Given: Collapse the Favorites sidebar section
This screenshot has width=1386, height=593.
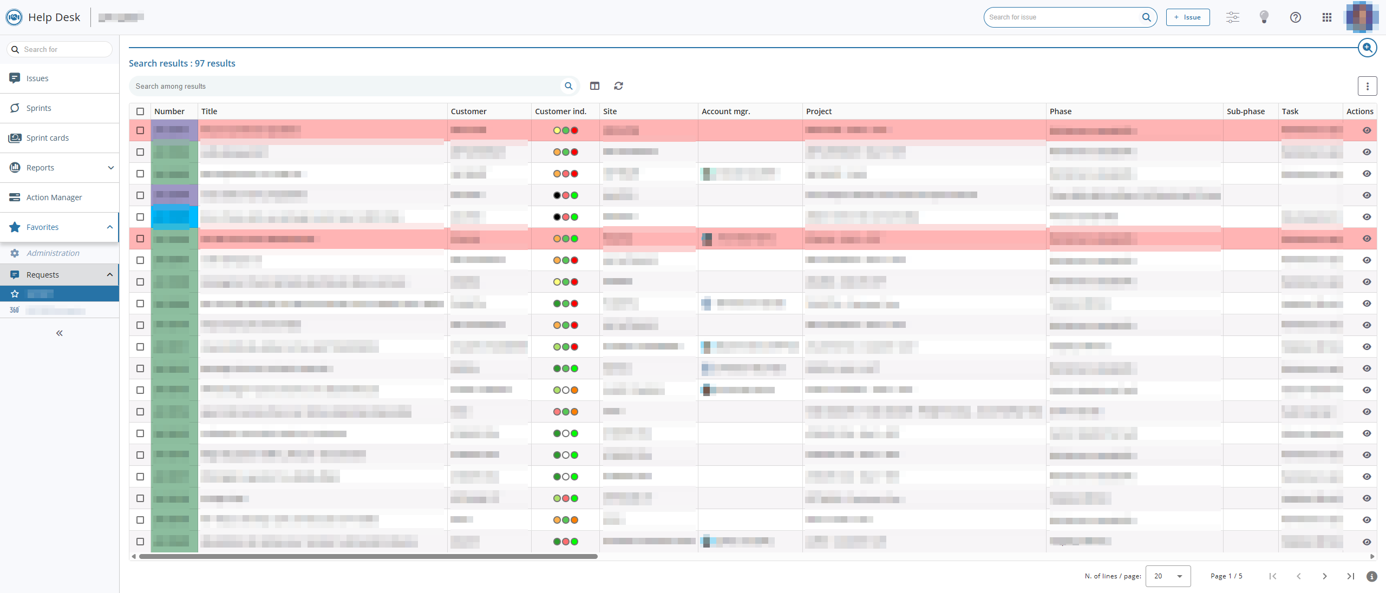Looking at the screenshot, I should coord(110,227).
